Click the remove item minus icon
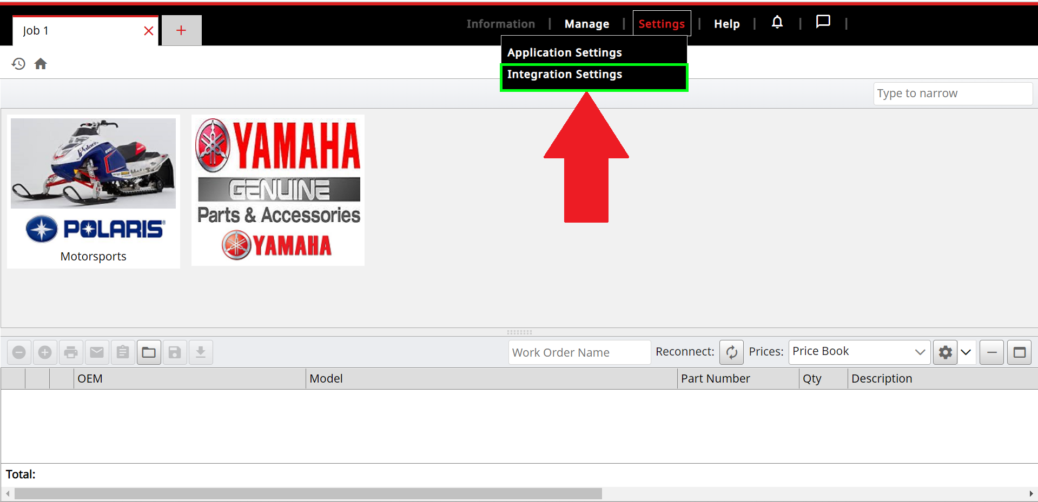 (x=19, y=352)
